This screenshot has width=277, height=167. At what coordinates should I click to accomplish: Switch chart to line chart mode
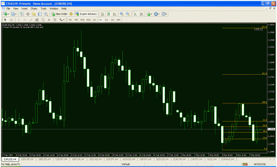pyautogui.click(x=115, y=14)
